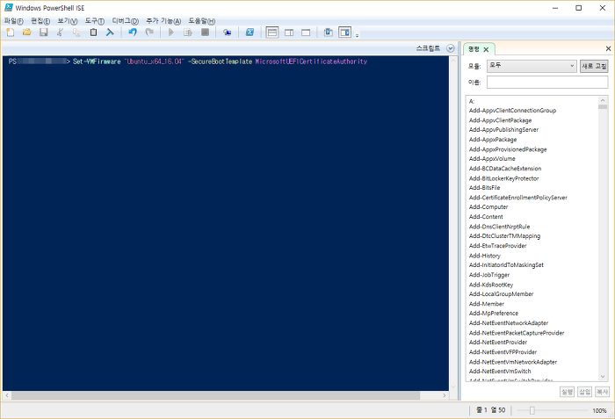Open the 편집(E) menu
This screenshot has height=419, width=615.
click(x=40, y=21)
